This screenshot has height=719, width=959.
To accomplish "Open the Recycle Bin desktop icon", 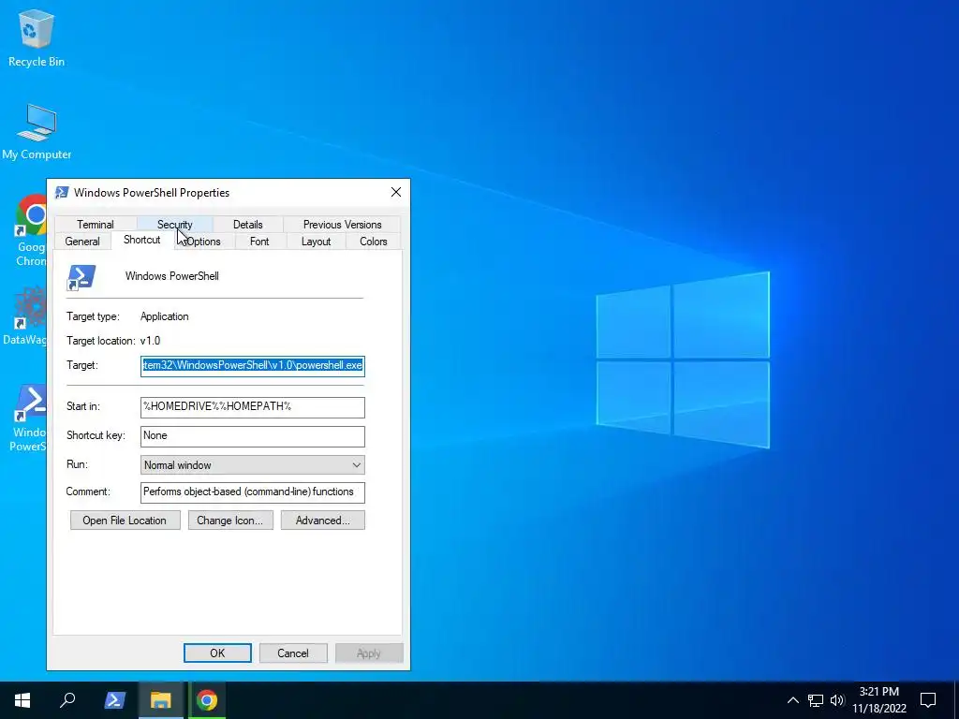I will [x=37, y=37].
